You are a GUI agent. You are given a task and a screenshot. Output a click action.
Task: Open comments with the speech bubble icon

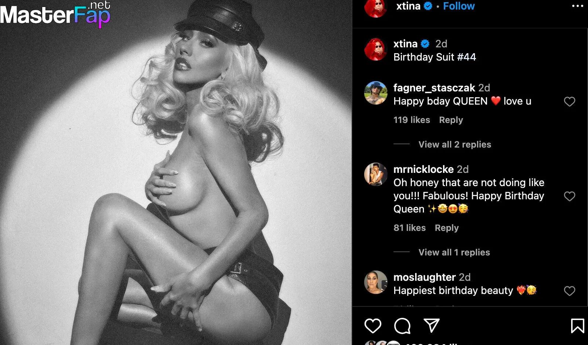point(402,326)
